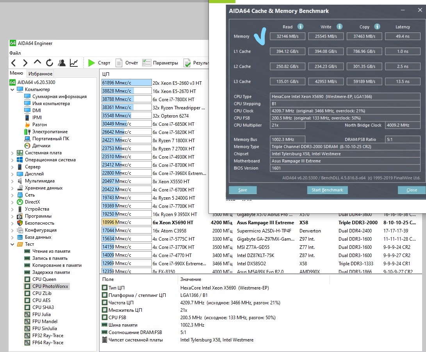Viewport: 426px width, 352px height.
Task: Click the Поле column header
Action: (108, 279)
